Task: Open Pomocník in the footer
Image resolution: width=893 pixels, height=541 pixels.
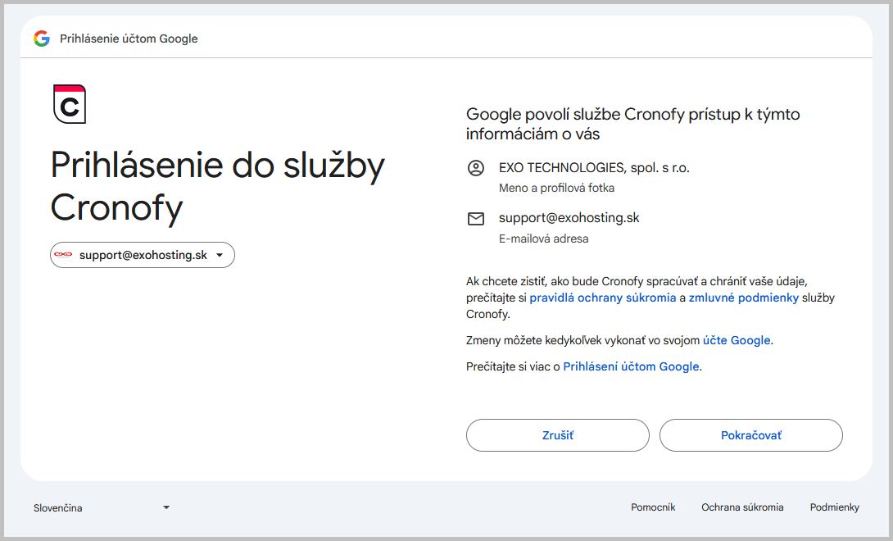Action: 653,507
